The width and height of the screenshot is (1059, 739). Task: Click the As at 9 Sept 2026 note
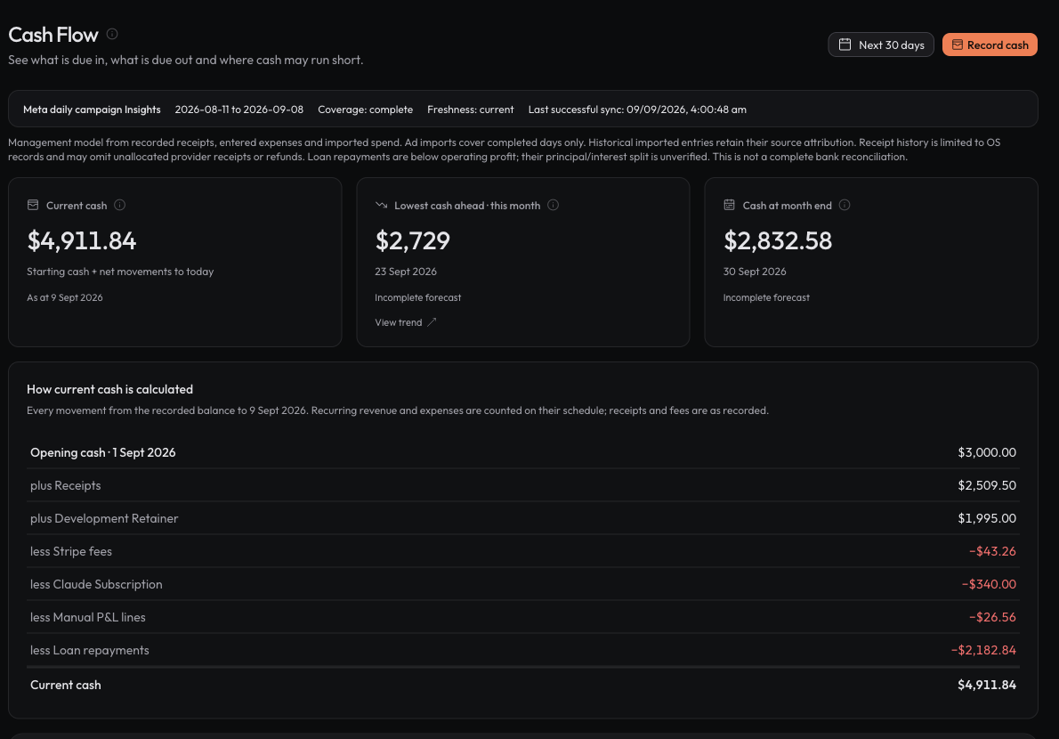(x=65, y=298)
